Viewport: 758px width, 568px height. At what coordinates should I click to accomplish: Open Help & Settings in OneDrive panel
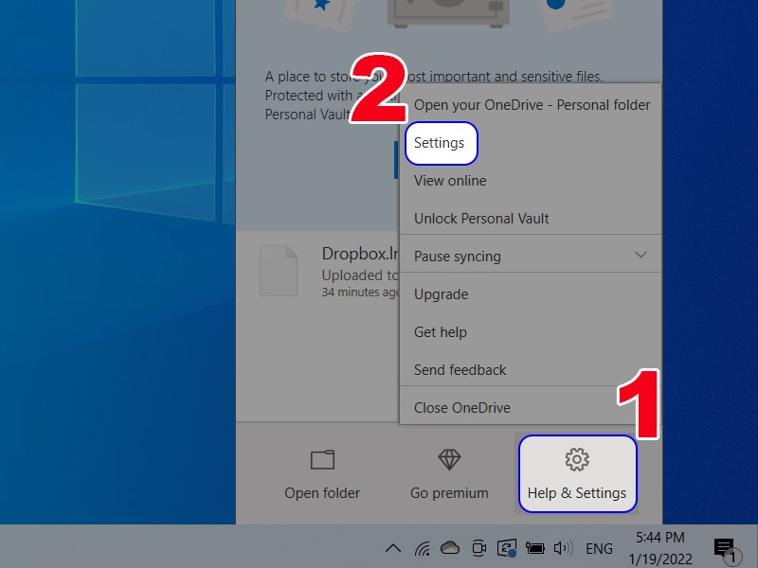(577, 474)
